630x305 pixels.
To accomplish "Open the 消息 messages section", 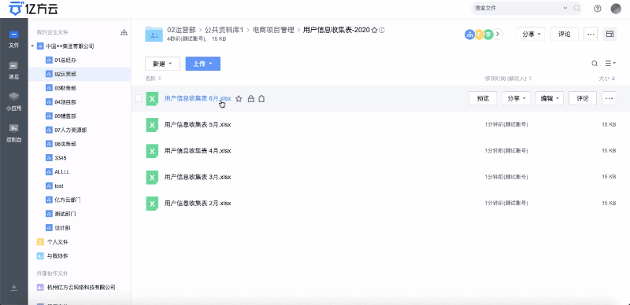I will click(x=13, y=70).
